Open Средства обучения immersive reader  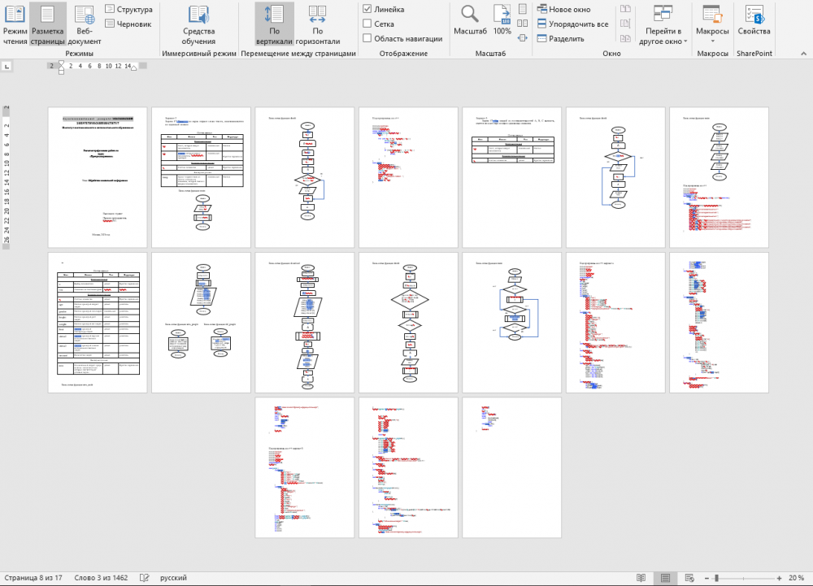[x=198, y=24]
